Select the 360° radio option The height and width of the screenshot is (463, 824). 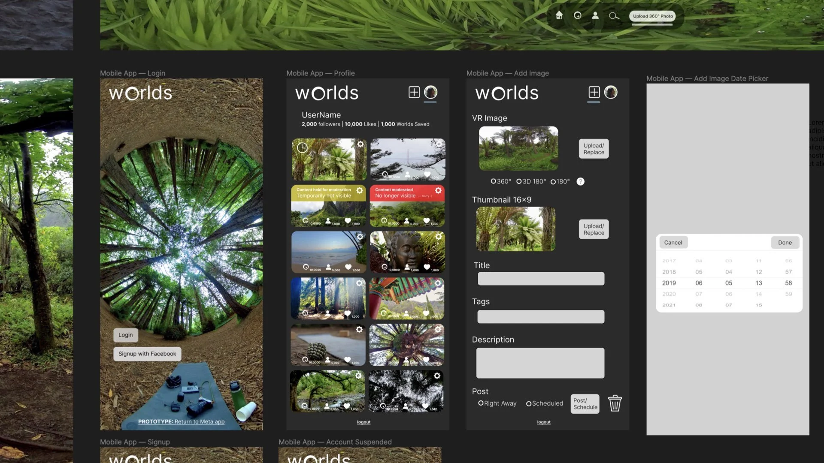(x=494, y=181)
